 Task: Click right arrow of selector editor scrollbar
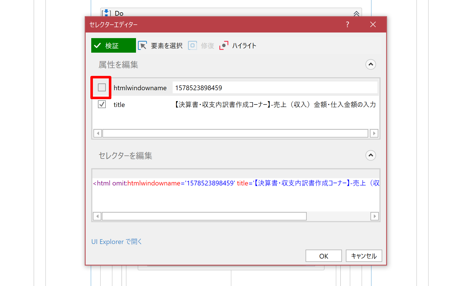pos(375,216)
